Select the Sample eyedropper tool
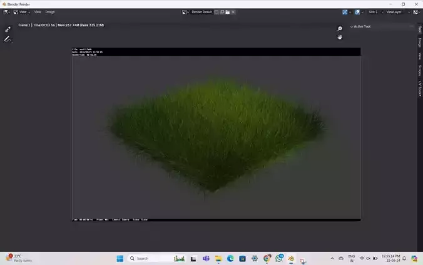This screenshot has height=265, width=423. (8, 29)
